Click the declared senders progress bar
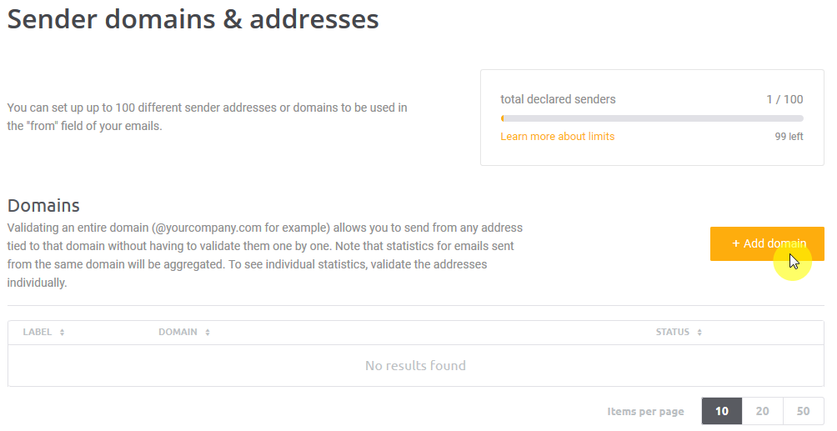Image resolution: width=837 pixels, height=431 pixels. click(651, 118)
